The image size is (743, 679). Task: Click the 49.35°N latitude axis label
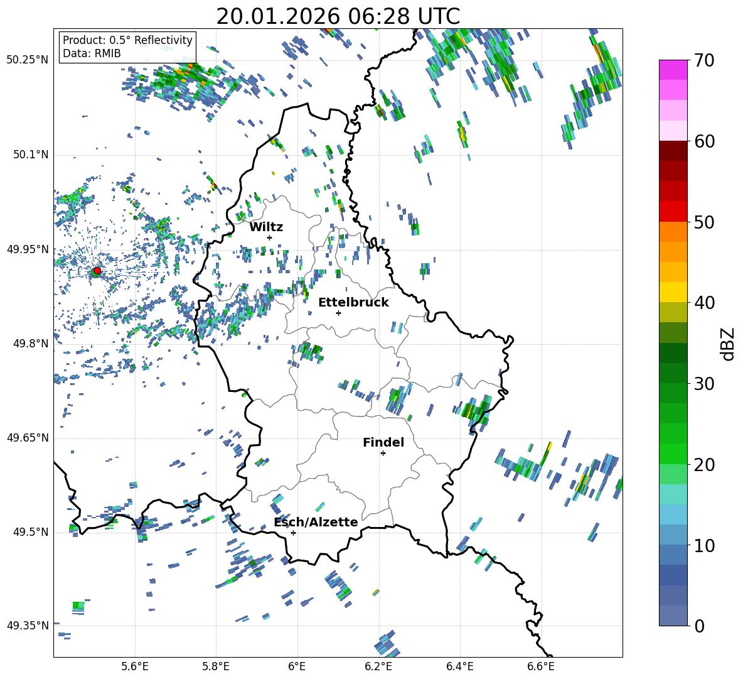point(27,626)
